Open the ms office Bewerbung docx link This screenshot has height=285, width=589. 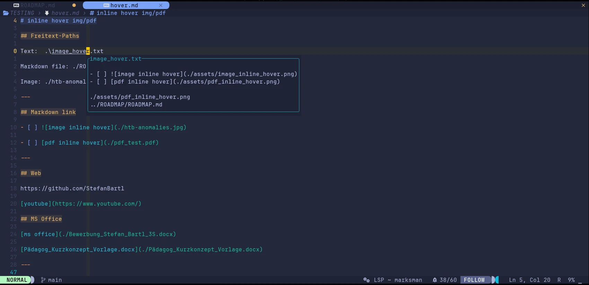(98, 234)
